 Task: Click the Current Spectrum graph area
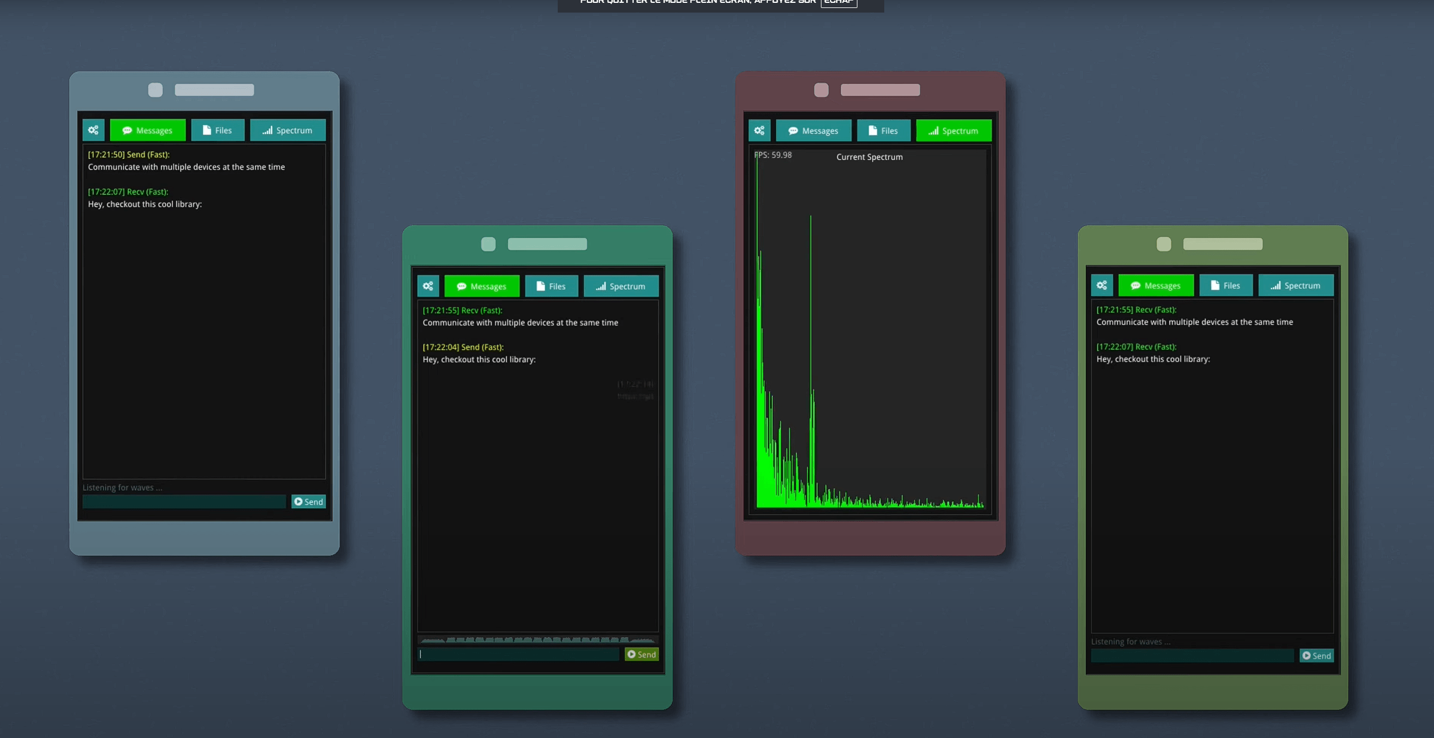coord(870,331)
